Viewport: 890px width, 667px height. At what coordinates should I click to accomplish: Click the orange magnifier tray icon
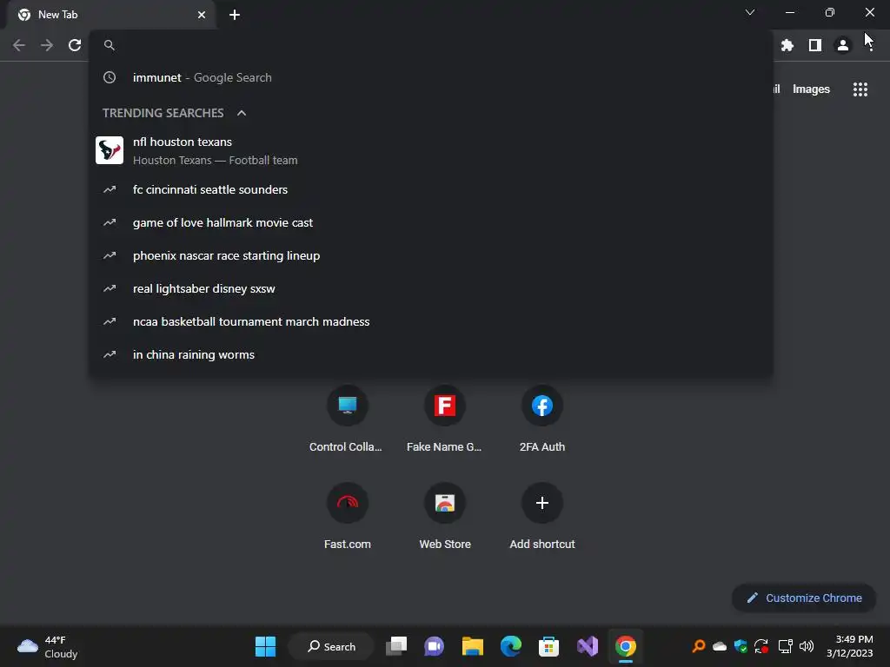pos(699,646)
